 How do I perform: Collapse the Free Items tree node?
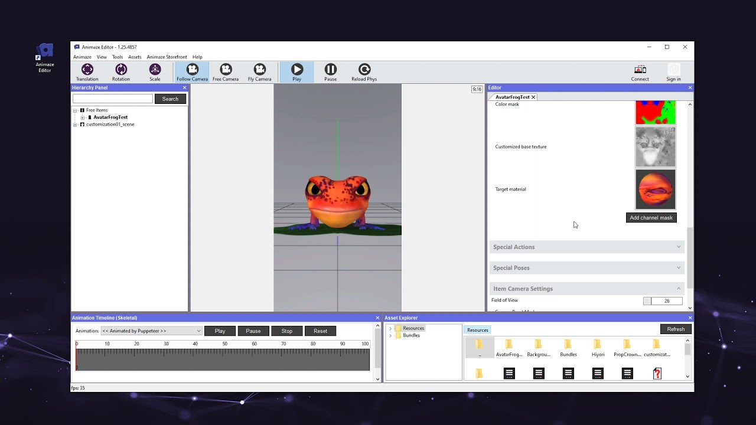pyautogui.click(x=75, y=110)
